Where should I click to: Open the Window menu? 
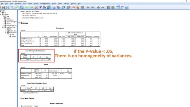[x=73, y=4]
